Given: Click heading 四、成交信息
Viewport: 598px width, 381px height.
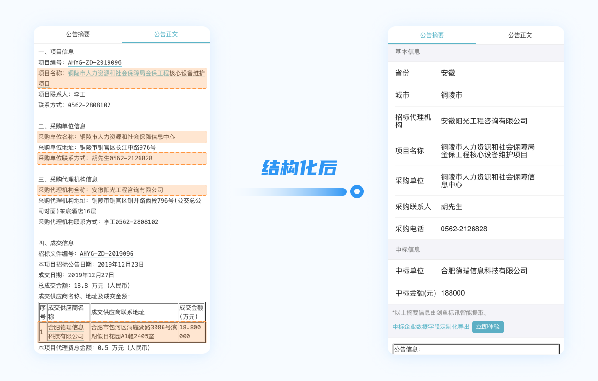Looking at the screenshot, I should pyautogui.click(x=56, y=243).
